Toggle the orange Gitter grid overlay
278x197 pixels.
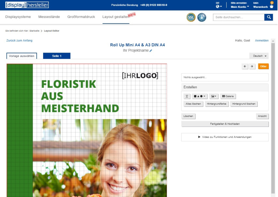(263, 66)
